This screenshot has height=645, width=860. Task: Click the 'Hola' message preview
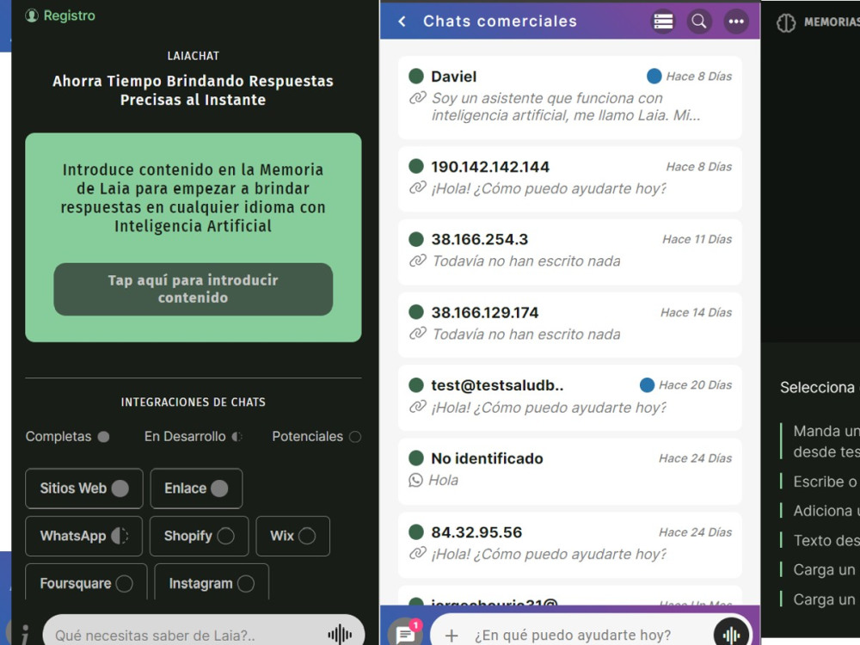click(443, 481)
